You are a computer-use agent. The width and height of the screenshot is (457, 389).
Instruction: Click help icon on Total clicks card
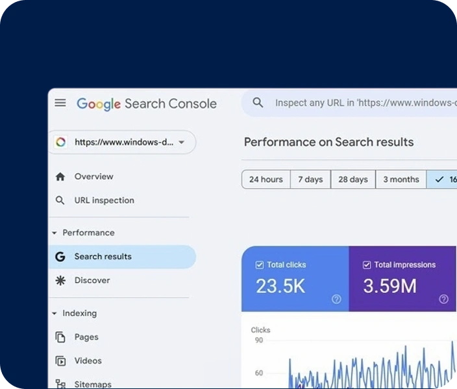tap(336, 299)
